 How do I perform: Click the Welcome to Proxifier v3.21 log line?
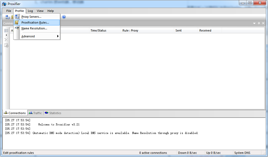pyautogui.click(x=59, y=125)
